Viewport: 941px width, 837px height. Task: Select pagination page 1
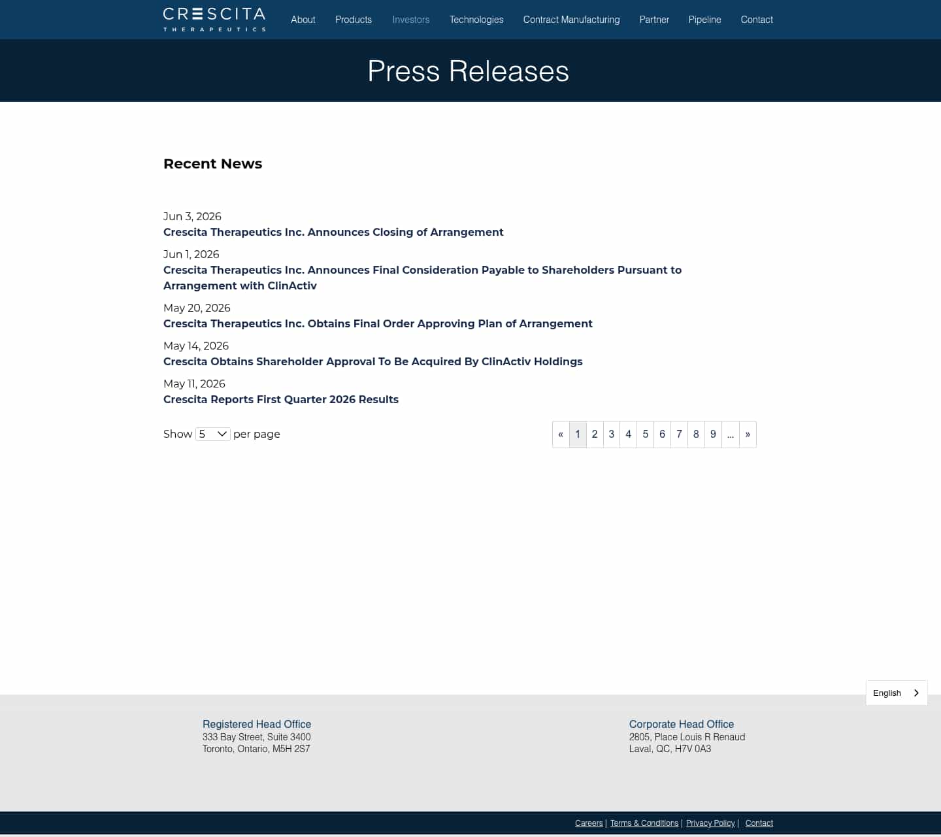pyautogui.click(x=578, y=435)
